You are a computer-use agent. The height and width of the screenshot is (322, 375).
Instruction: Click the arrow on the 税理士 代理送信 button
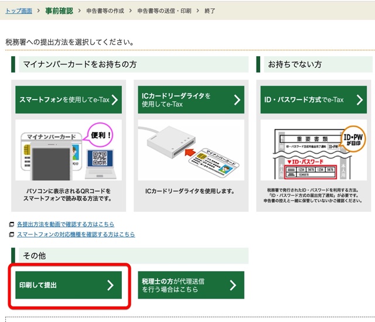point(233,285)
